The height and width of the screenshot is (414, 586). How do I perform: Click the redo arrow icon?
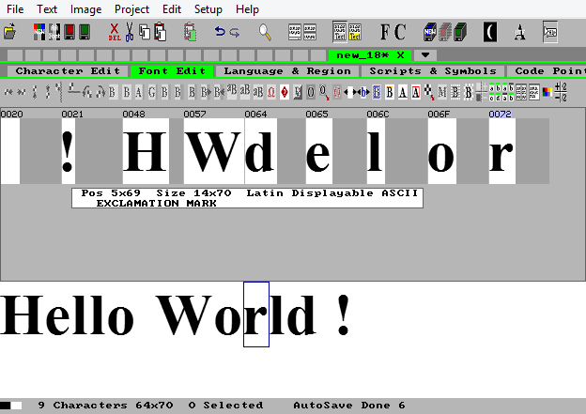pos(235,33)
